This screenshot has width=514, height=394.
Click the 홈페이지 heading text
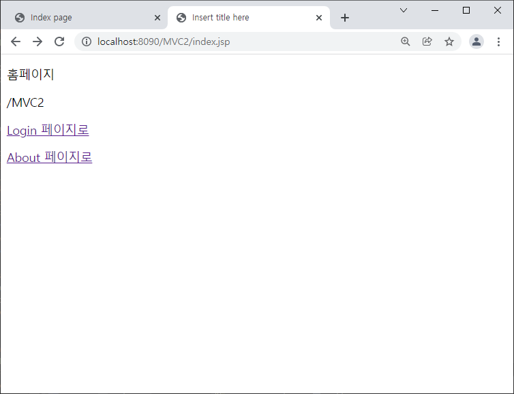pos(31,75)
